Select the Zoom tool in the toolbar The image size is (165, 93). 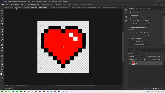pos(2,67)
